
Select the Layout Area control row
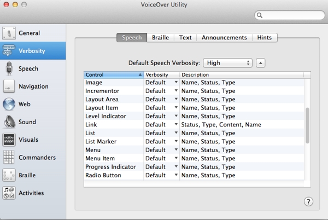194,99
